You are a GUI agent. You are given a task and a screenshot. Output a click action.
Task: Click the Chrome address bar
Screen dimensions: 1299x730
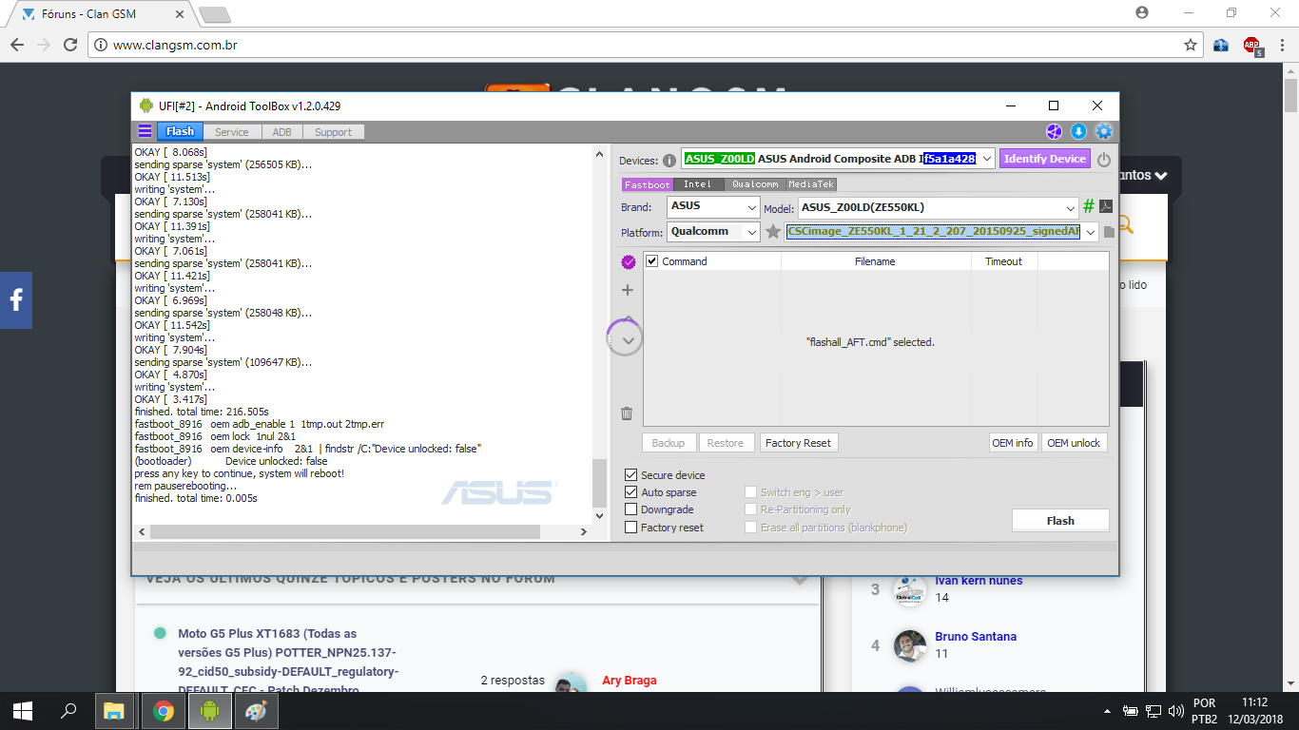[x=637, y=45]
